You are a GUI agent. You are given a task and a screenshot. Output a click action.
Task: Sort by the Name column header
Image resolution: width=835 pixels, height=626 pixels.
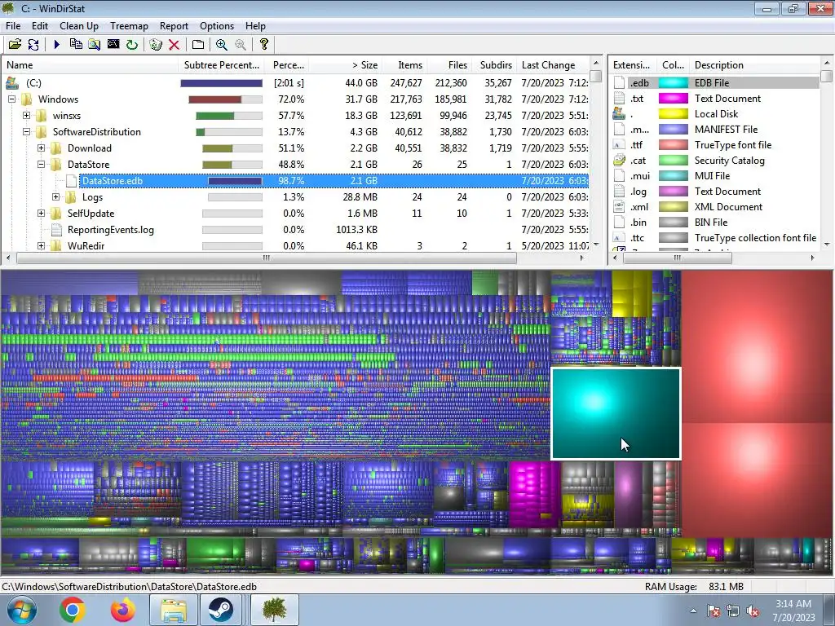91,65
